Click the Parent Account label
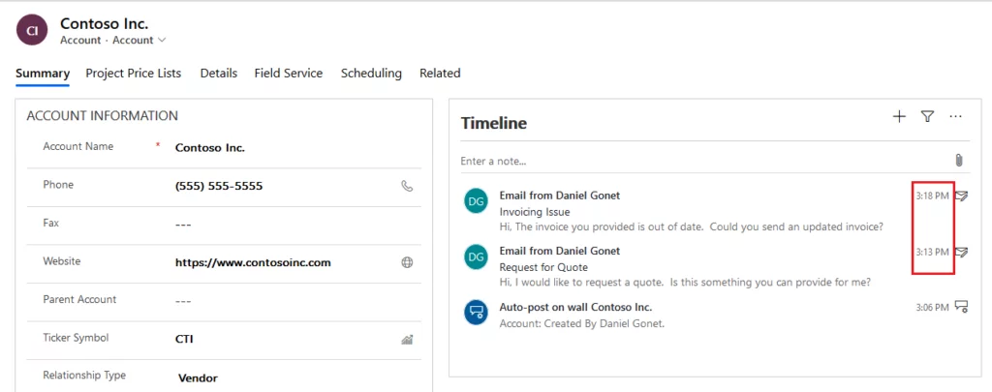Image resolution: width=992 pixels, height=392 pixels. tap(79, 299)
